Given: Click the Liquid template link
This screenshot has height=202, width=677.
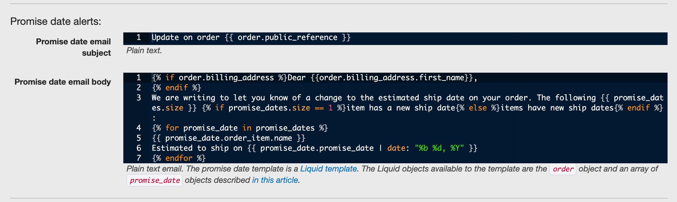Looking at the screenshot, I should tap(328, 169).
